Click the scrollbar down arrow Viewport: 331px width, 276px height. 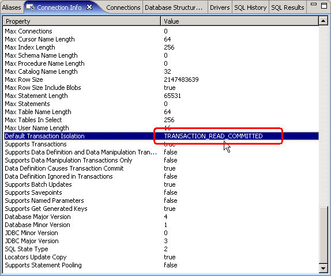(x=323, y=268)
